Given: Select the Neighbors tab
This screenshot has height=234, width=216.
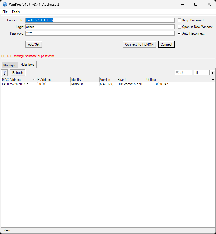Looking at the screenshot, I should 27,65.
